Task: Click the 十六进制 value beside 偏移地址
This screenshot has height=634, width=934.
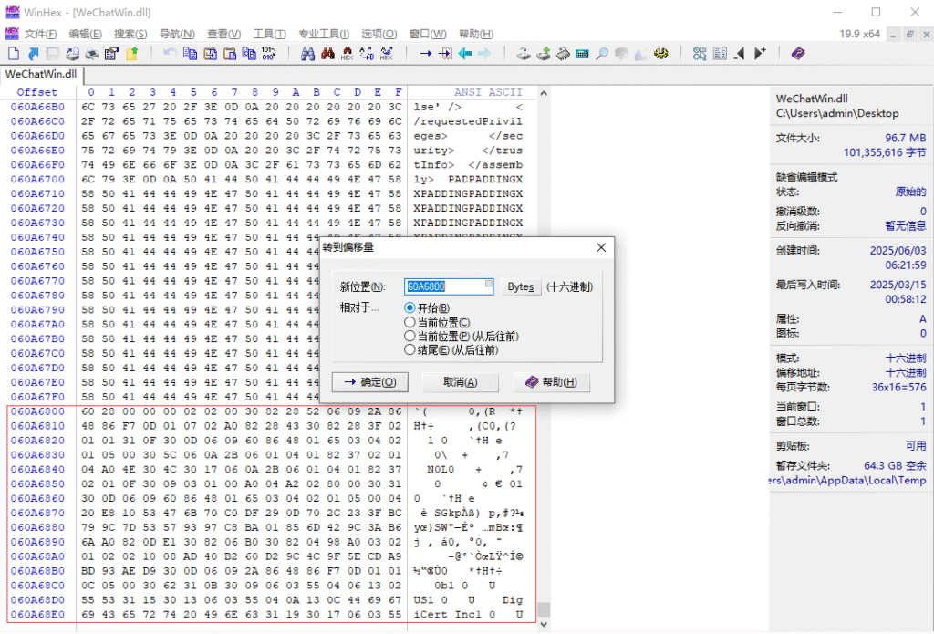Action: click(x=906, y=372)
